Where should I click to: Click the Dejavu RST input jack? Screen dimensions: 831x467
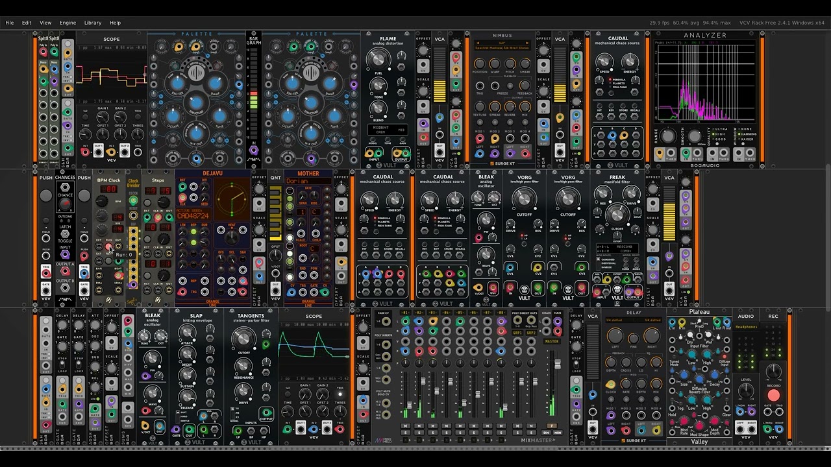pyautogui.click(x=182, y=187)
